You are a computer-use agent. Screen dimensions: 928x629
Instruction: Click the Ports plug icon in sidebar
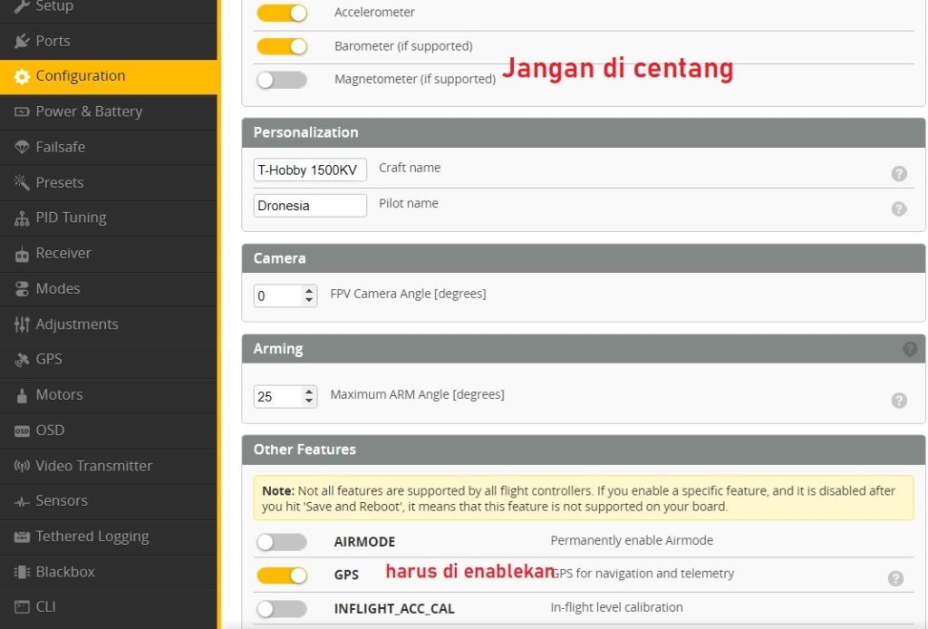click(x=22, y=42)
